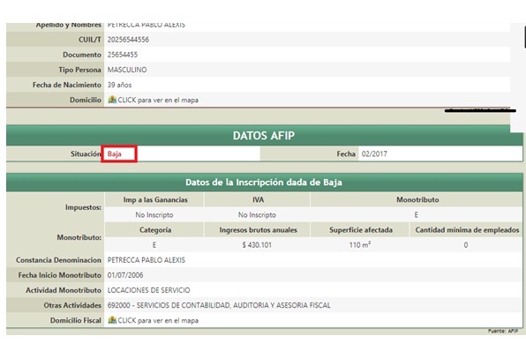Click the surface value 110 m²
The height and width of the screenshot is (343, 526).
point(360,245)
